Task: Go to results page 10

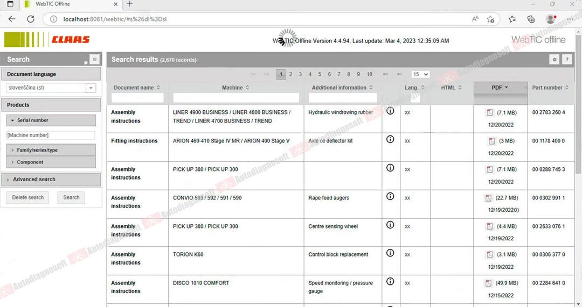Action: point(370,74)
